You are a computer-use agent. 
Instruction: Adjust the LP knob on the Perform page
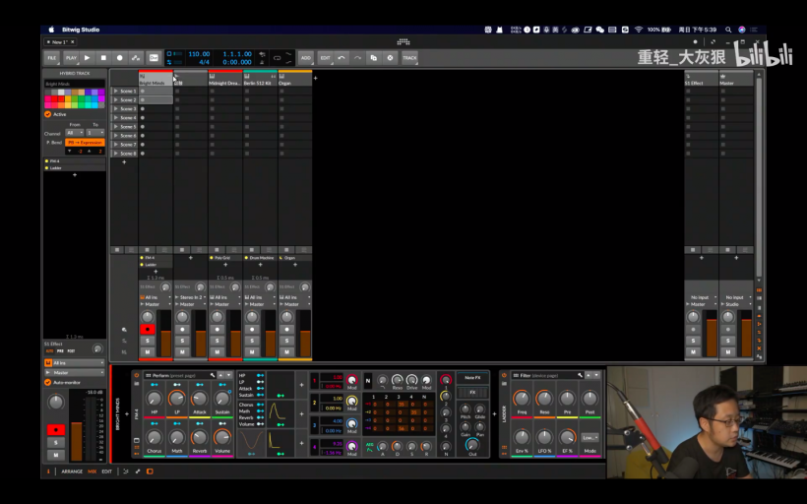(x=176, y=398)
